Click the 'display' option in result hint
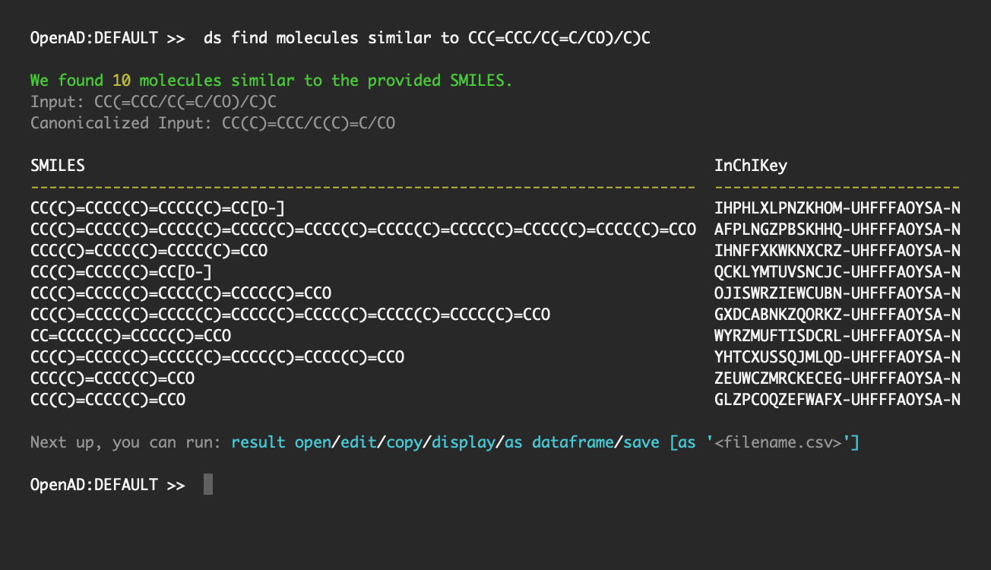991x570 pixels. pyautogui.click(x=464, y=442)
